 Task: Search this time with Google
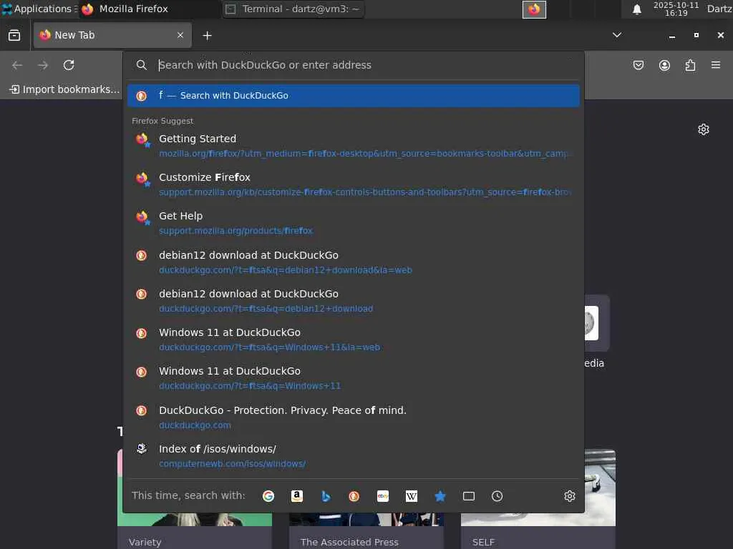click(268, 496)
